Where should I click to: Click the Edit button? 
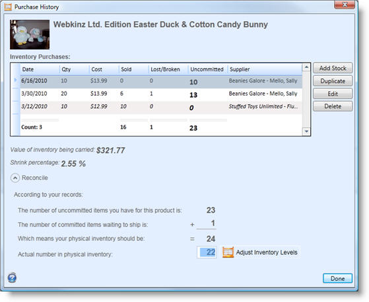pos(333,94)
